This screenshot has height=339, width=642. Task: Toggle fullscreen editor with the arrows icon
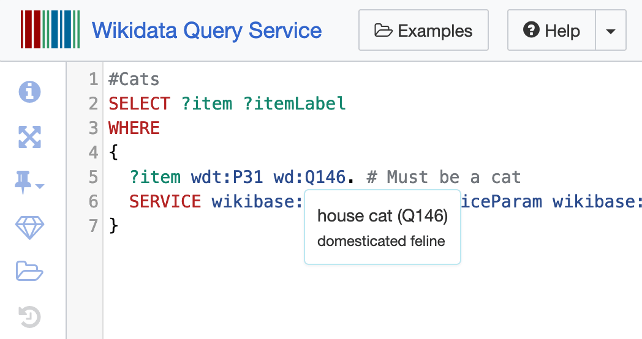click(30, 136)
